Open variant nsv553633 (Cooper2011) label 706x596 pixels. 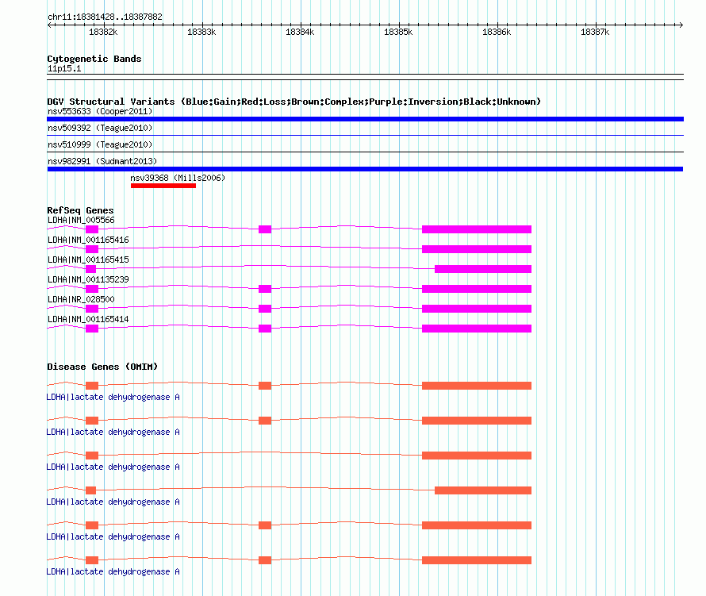pyautogui.click(x=100, y=111)
